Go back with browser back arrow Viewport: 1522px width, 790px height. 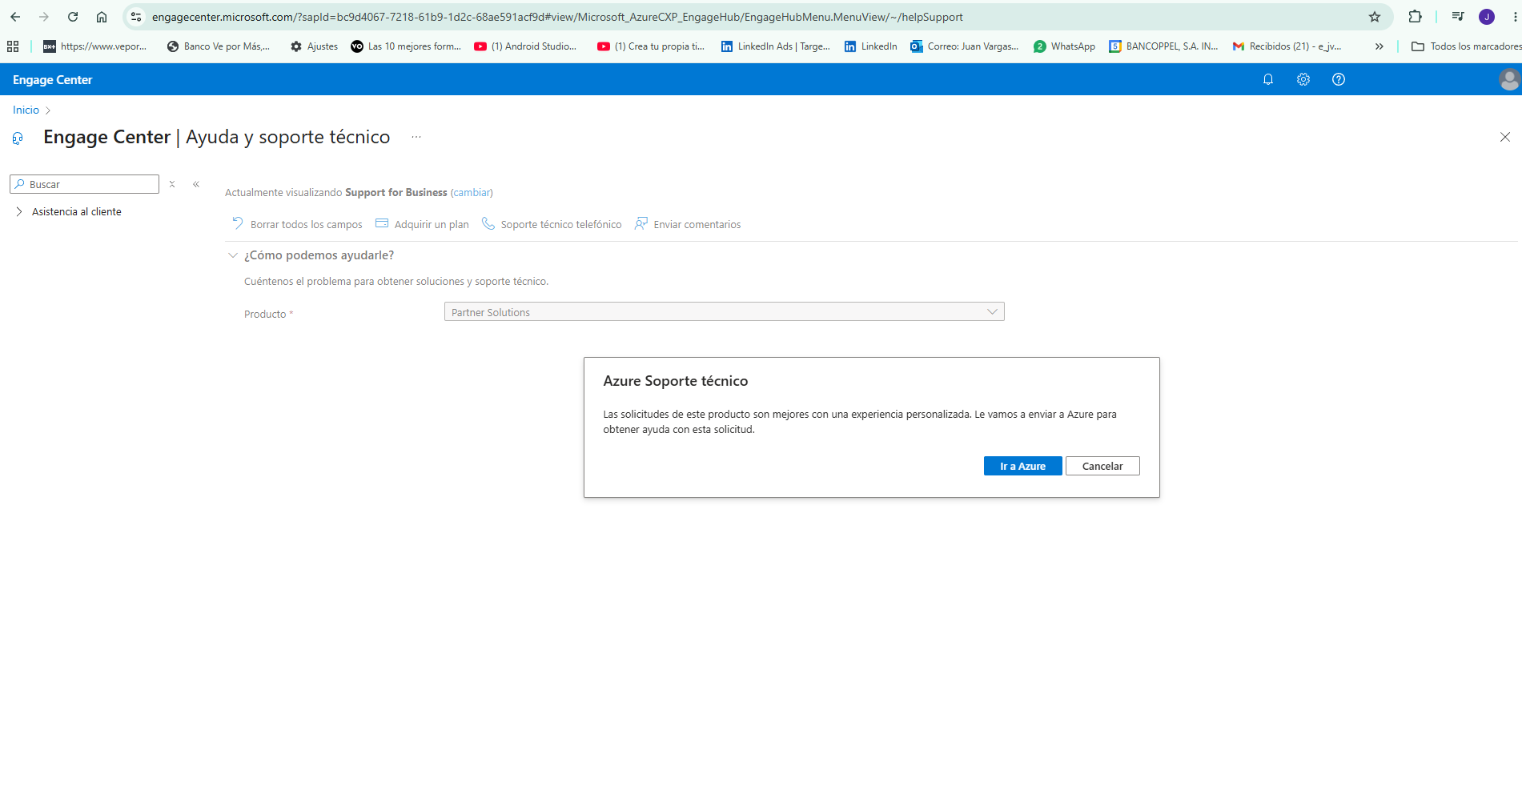[15, 17]
